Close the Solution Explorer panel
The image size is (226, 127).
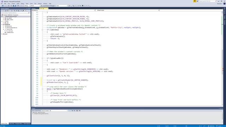(x=30, y=8)
